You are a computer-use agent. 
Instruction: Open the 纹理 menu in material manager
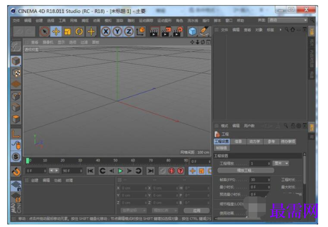[69, 180]
